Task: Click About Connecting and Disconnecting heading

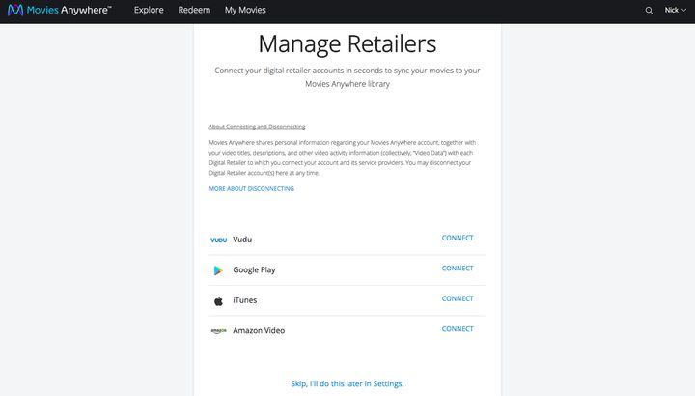Action: pos(257,127)
